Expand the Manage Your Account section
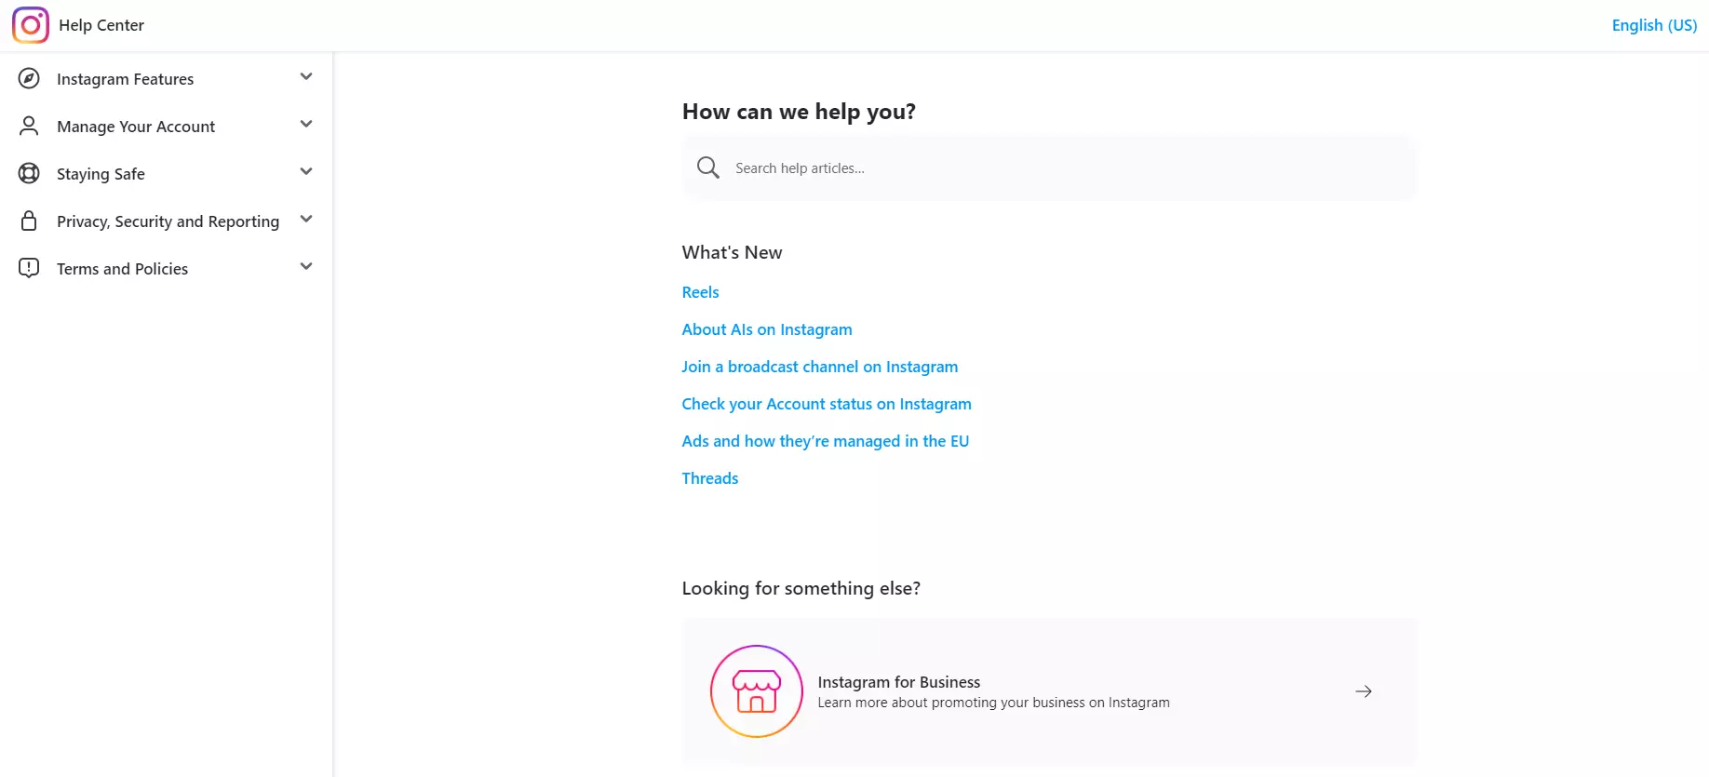Viewport: 1709px width, 777px height. (306, 124)
